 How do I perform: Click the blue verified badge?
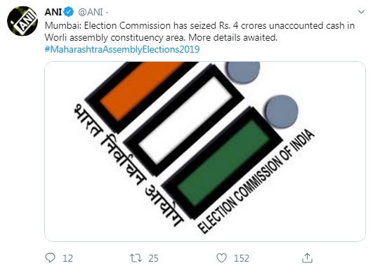tap(69, 12)
